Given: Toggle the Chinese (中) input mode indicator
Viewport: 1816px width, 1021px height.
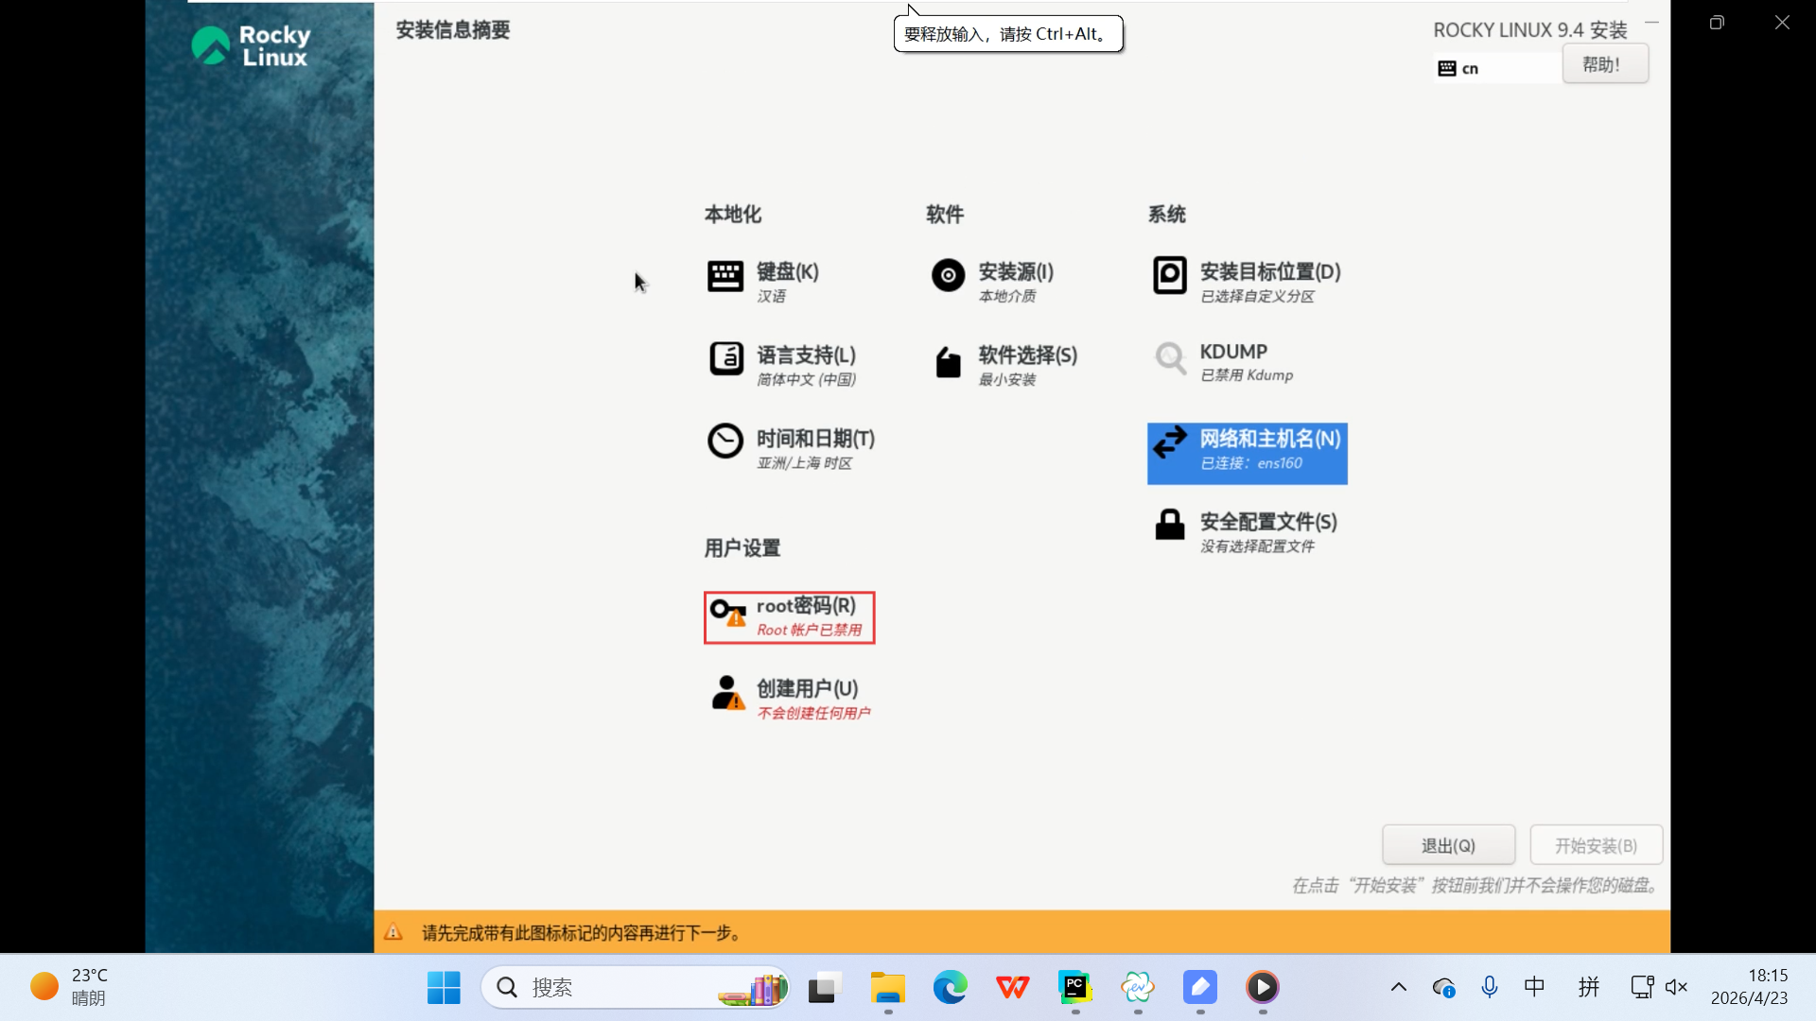Looking at the screenshot, I should [x=1534, y=987].
